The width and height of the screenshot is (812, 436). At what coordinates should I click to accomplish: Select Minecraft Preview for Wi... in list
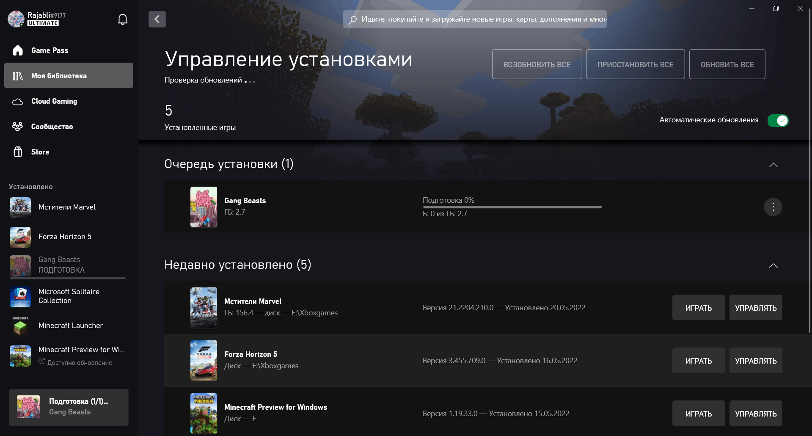69,356
